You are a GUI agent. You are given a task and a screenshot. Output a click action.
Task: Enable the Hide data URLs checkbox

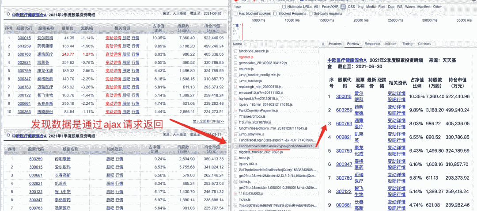click(x=284, y=7)
